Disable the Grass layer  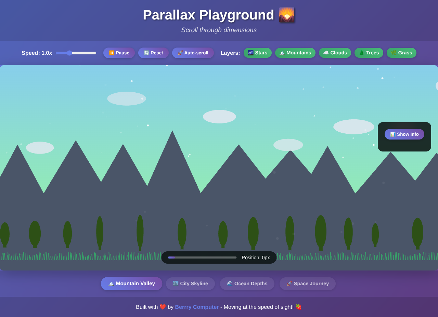401,53
